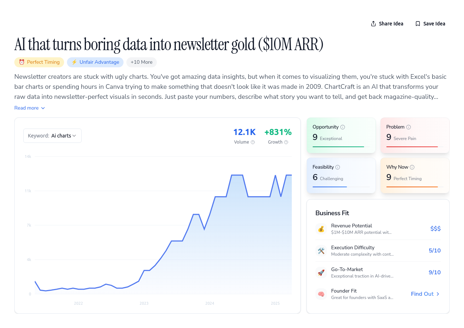Click the Business Fit heading
Screen dimensions: 464x328
[332, 213]
